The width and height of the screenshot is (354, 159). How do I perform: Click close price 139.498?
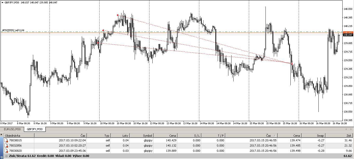tap(295, 150)
